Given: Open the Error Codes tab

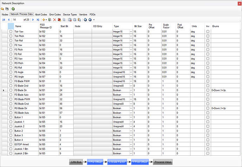Looking at the screenshot, I should pos(55,14).
